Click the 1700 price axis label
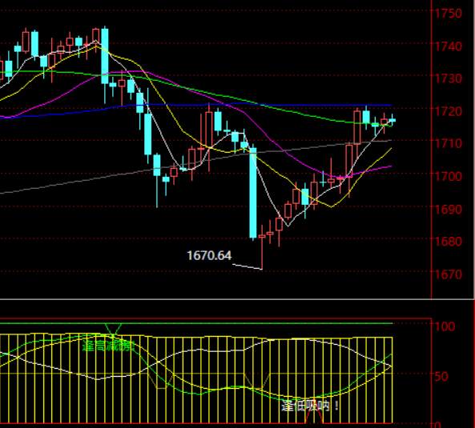The width and height of the screenshot is (475, 428). pyautogui.click(x=448, y=176)
